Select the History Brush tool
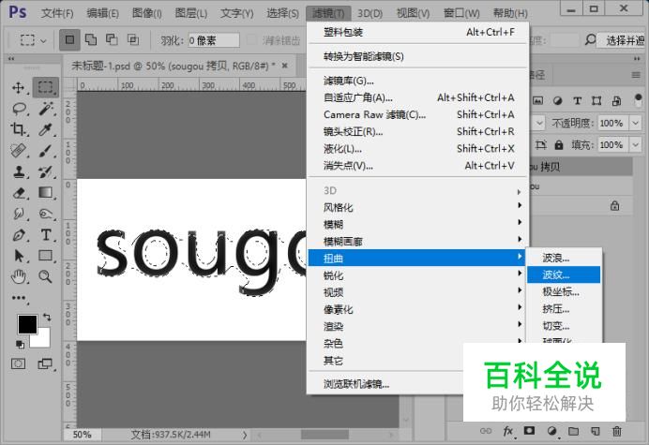649x445 pixels. (x=46, y=171)
